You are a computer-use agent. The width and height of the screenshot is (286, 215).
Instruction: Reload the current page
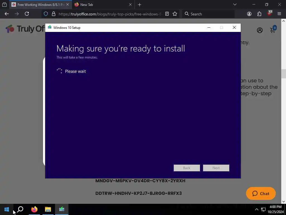click(x=27, y=14)
